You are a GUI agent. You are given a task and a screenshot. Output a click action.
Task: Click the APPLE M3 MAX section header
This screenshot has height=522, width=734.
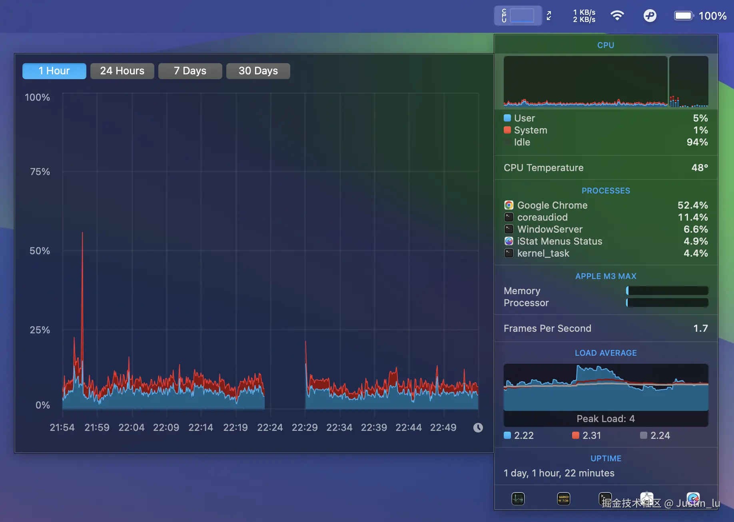[x=606, y=276]
